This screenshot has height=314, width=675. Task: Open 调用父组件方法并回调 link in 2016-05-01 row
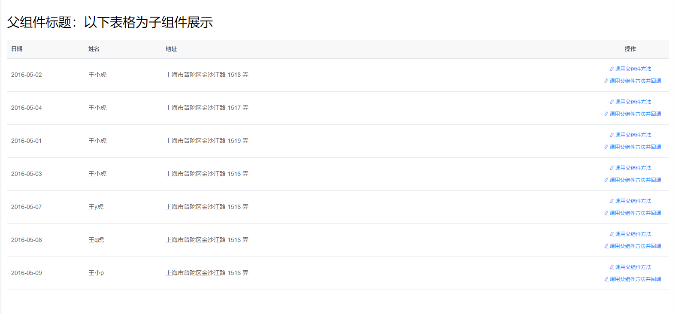(633, 147)
